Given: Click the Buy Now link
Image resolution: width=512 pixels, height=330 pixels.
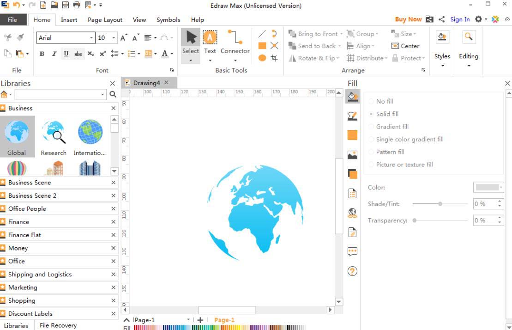Looking at the screenshot, I should click(408, 19).
